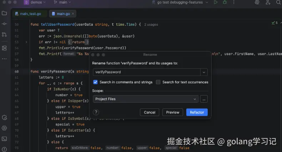Select the main.go editor tab
The height and width of the screenshot is (152, 282).
[x=62, y=14]
